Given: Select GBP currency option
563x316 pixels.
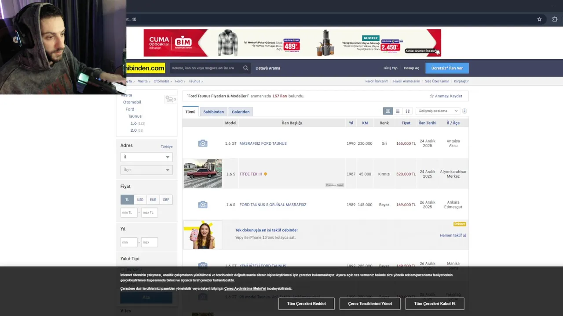Looking at the screenshot, I should [166, 200].
